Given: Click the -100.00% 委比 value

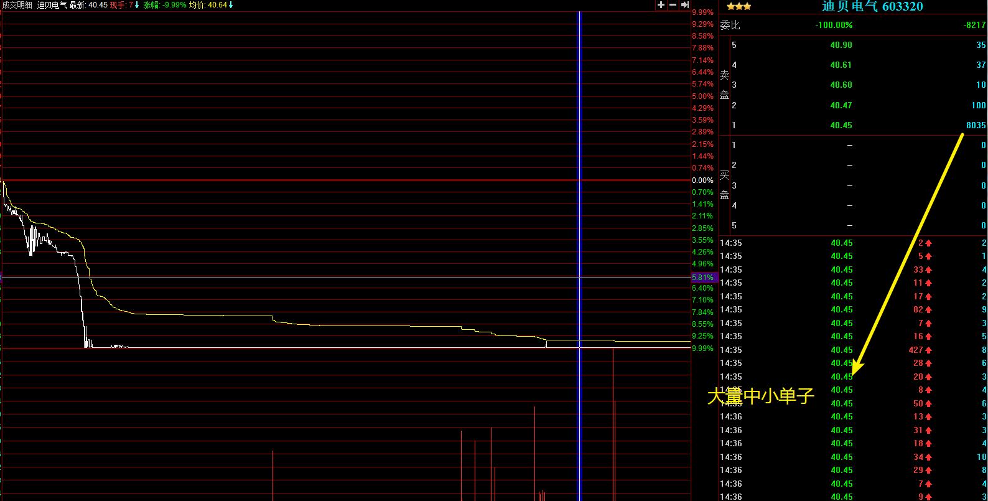Looking at the screenshot, I should pos(834,26).
